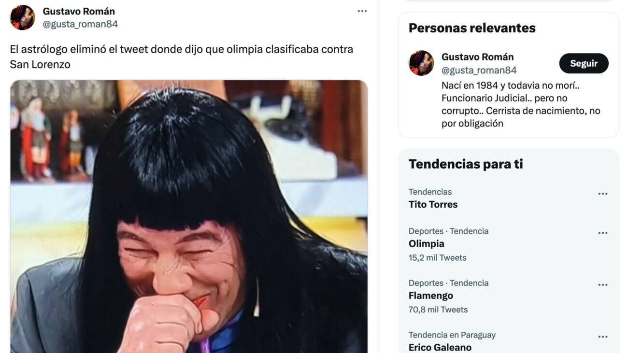Open more options for Olimpia trend

pyautogui.click(x=602, y=233)
